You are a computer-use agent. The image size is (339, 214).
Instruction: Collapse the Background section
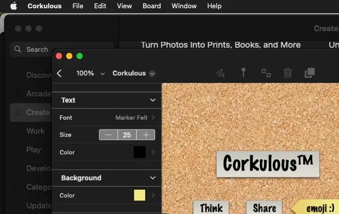pyautogui.click(x=153, y=178)
